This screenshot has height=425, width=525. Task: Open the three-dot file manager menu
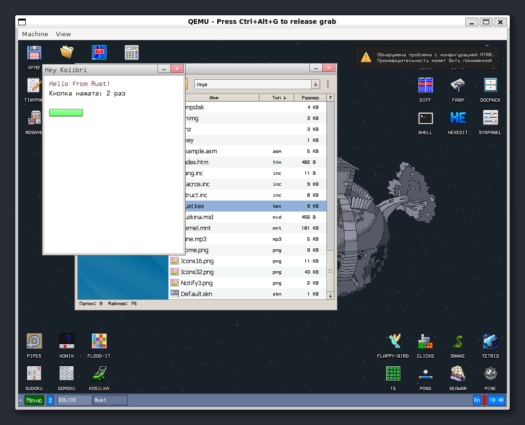[328, 85]
